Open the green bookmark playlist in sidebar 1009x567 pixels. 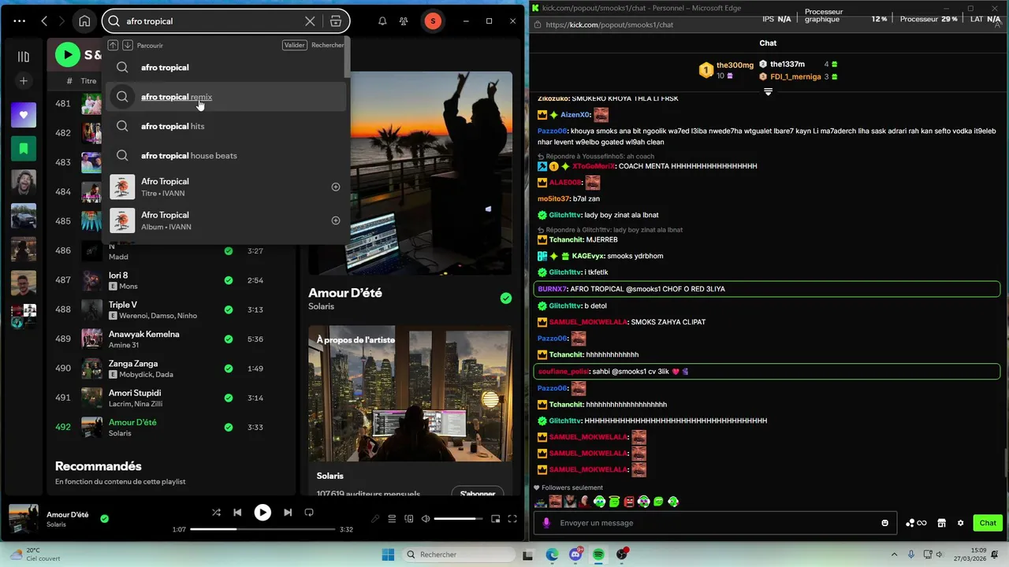point(24,148)
